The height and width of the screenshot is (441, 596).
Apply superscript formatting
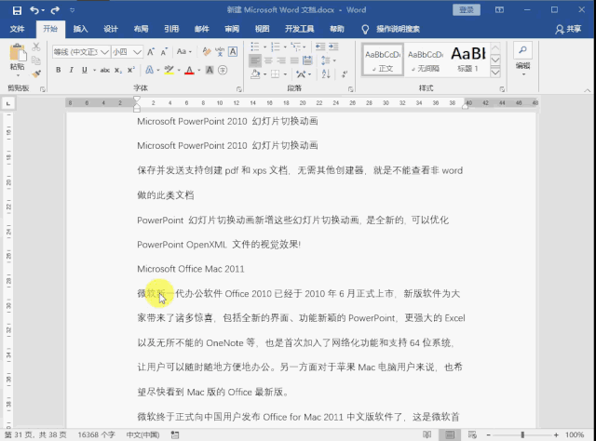[131, 71]
